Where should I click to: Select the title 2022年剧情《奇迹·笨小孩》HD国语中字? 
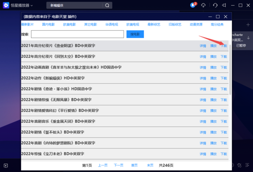[57, 89]
